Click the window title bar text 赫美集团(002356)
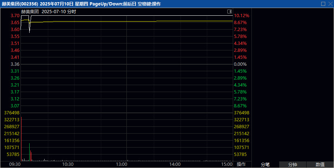Image resolution: width=334 pixels, height=168 pixels. tap(20, 4)
